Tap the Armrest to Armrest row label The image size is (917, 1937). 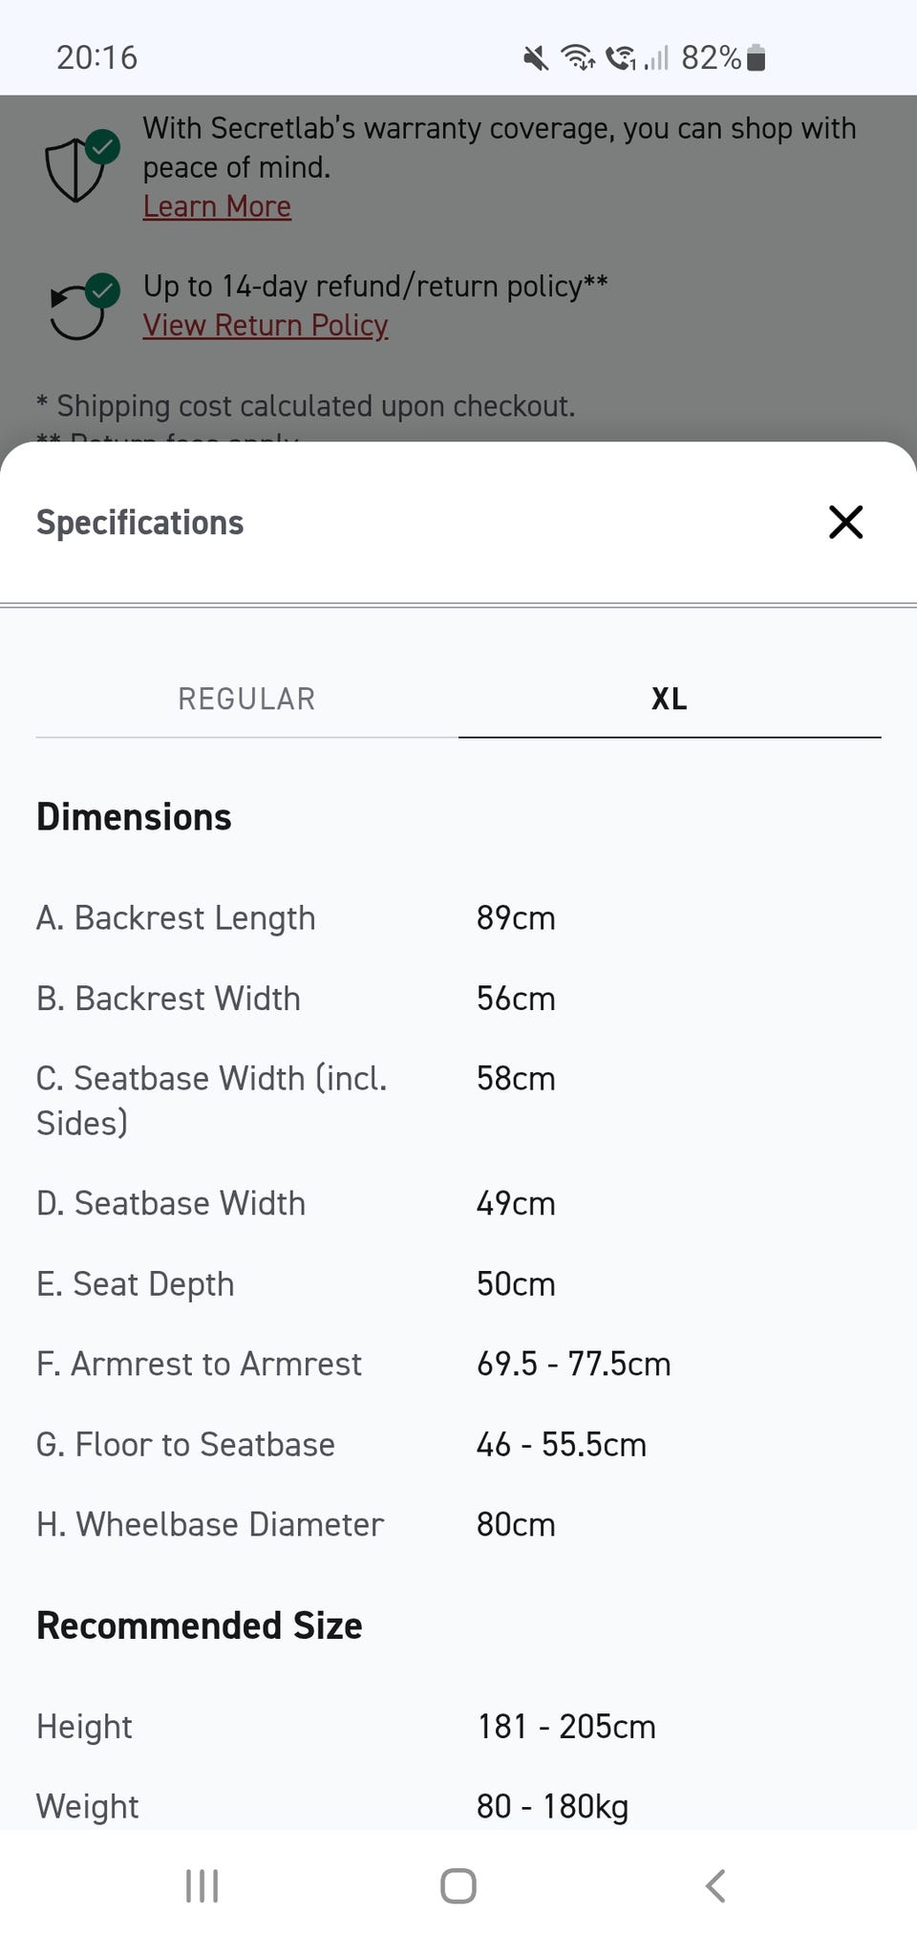coord(199,1364)
